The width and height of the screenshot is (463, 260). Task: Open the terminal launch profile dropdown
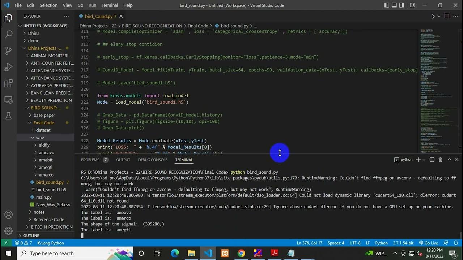click(x=424, y=160)
